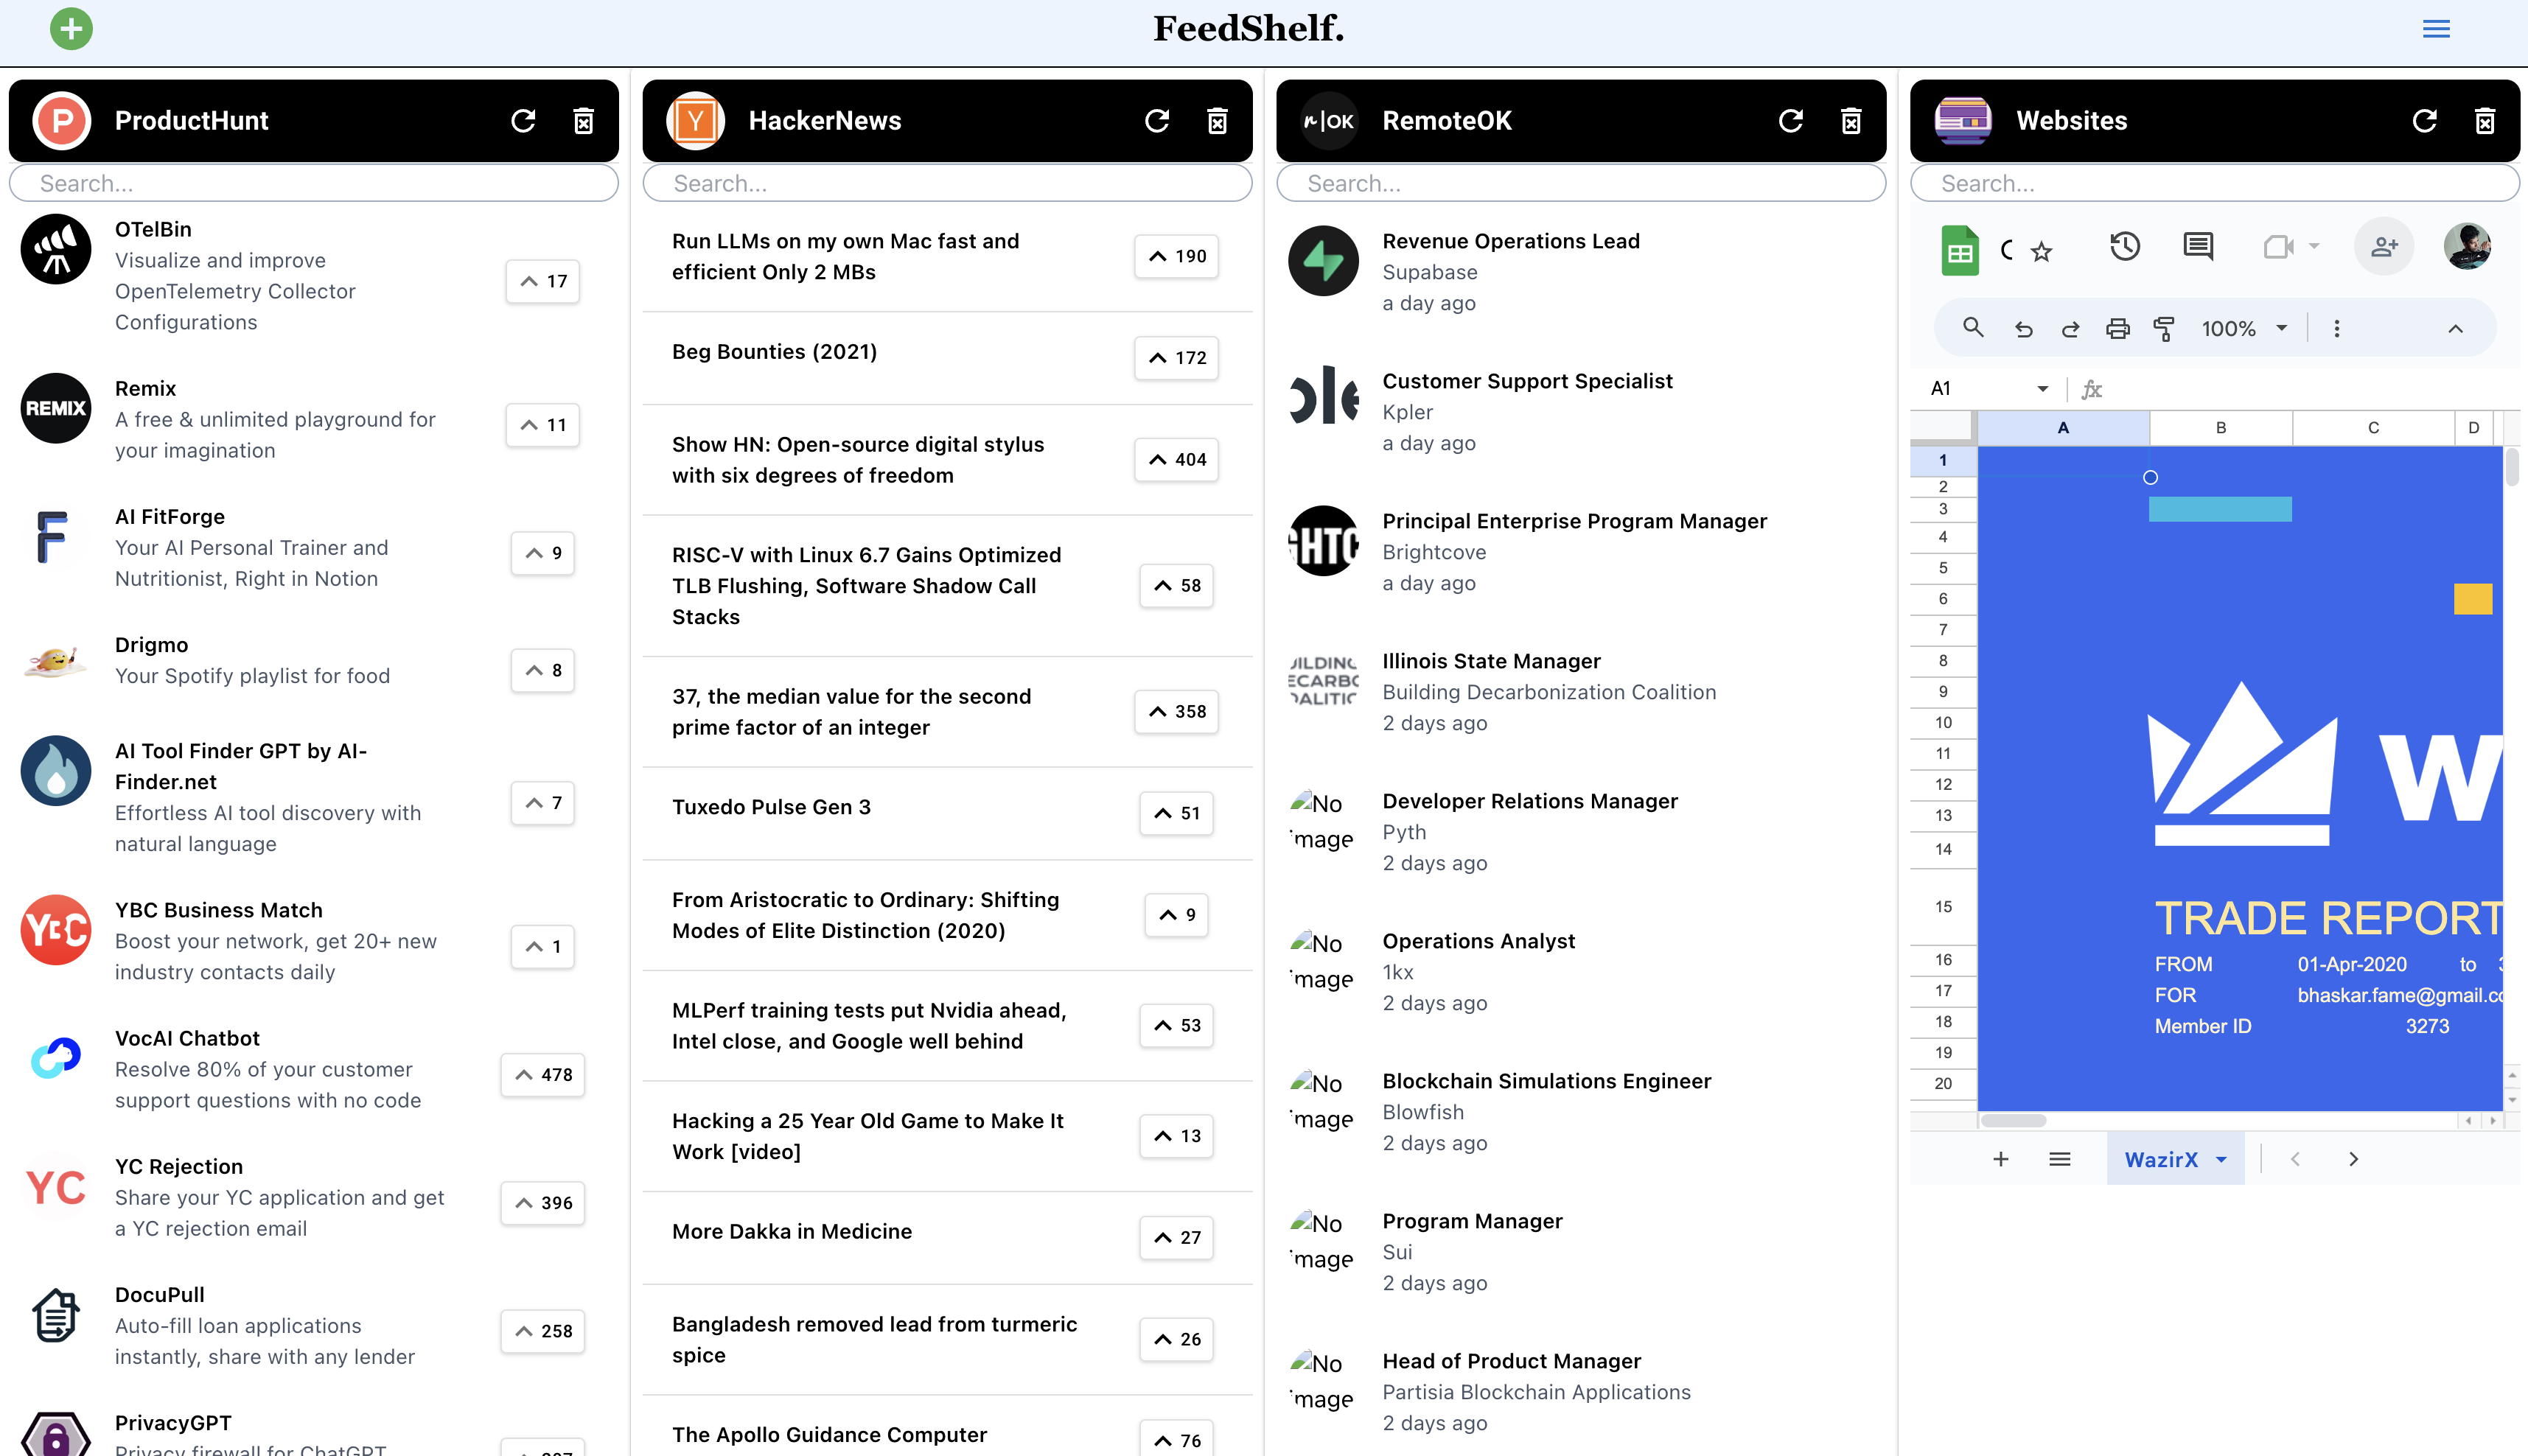The height and width of the screenshot is (1456, 2528).
Task: Open the all sheets list
Action: click(2060, 1159)
